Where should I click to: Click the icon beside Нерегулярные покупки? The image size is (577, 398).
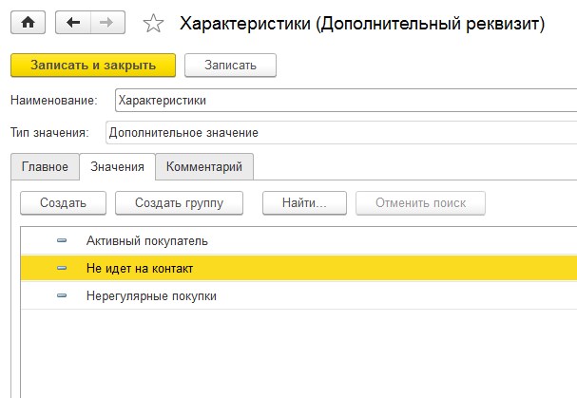click(x=62, y=295)
